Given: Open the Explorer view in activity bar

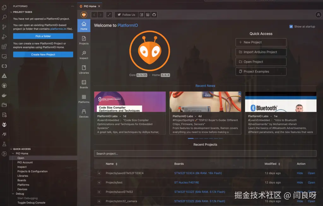Looking at the screenshot, I should pyautogui.click(x=4, y=8).
